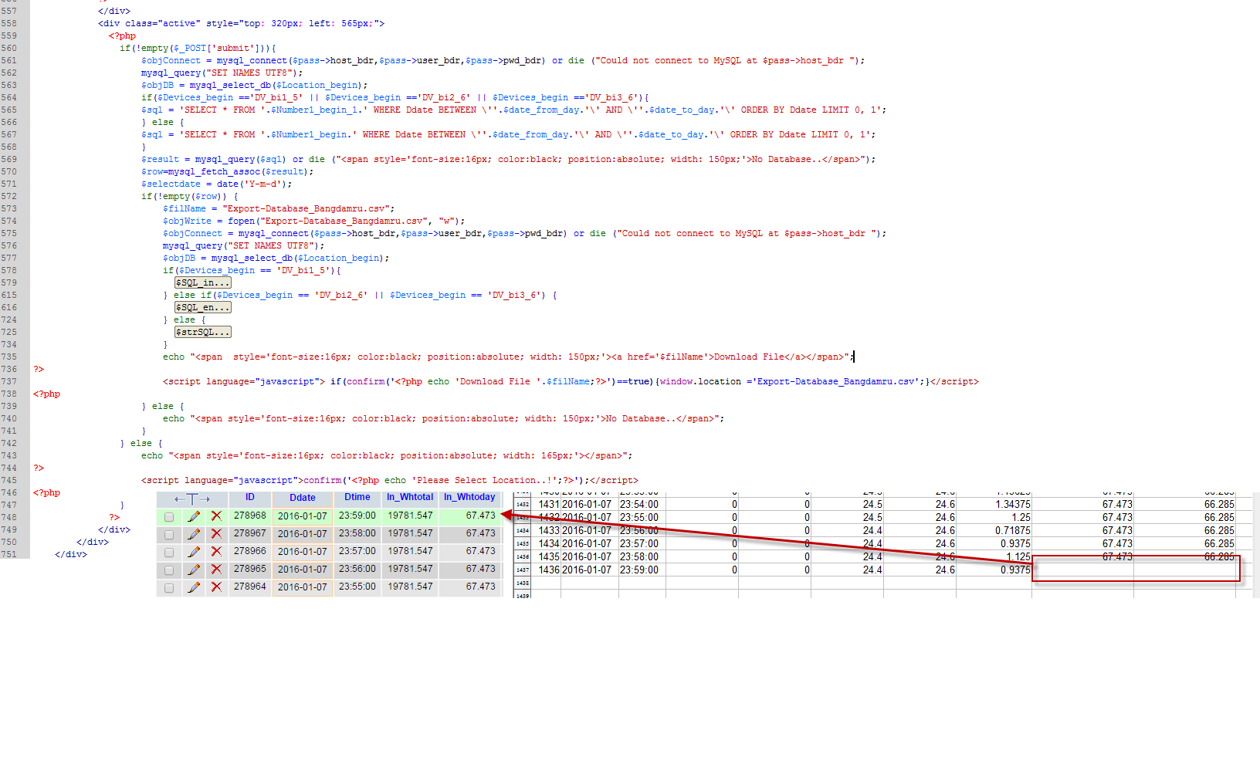The image size is (1260, 781).
Task: Click the div class="active" code line
Action: (x=241, y=23)
